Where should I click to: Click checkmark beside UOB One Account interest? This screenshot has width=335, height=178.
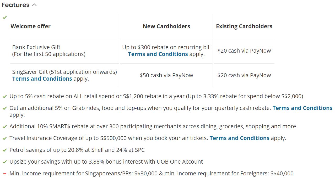click(x=4, y=162)
